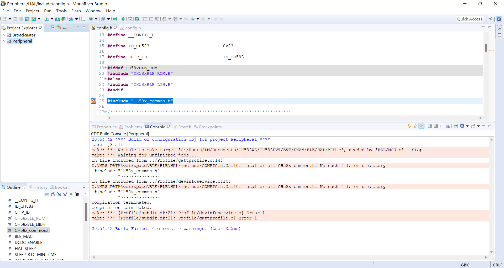Click the error marker on line 25
Screen dimensions: 504x268
coord(94,101)
